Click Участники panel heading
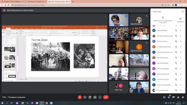The width and height of the screenshot is (187, 105). point(157,12)
